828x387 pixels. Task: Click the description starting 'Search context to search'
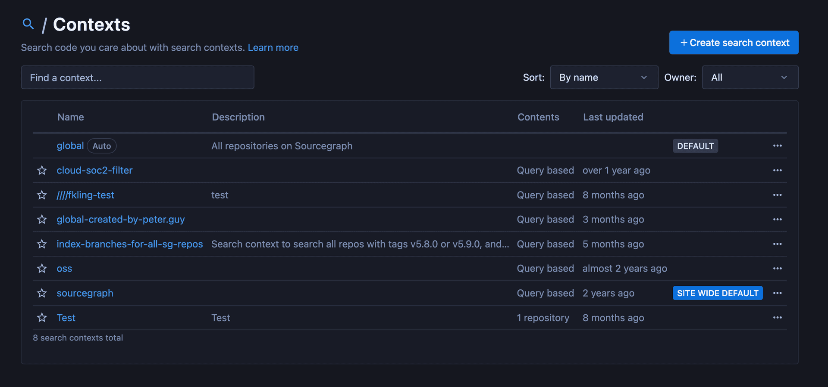point(360,244)
